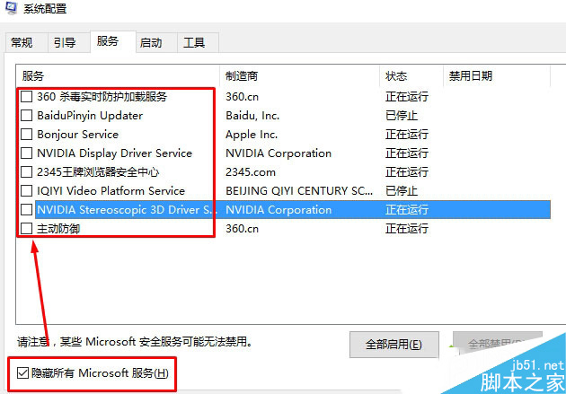Tick NVIDIA Stereoscopic 3D Driver checkbox
The image size is (566, 394).
27,210
